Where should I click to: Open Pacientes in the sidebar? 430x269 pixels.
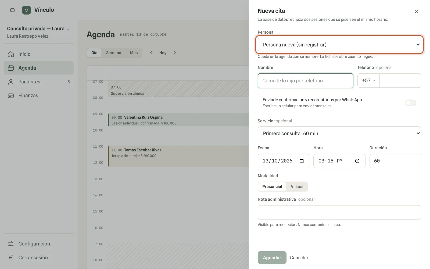(39, 82)
